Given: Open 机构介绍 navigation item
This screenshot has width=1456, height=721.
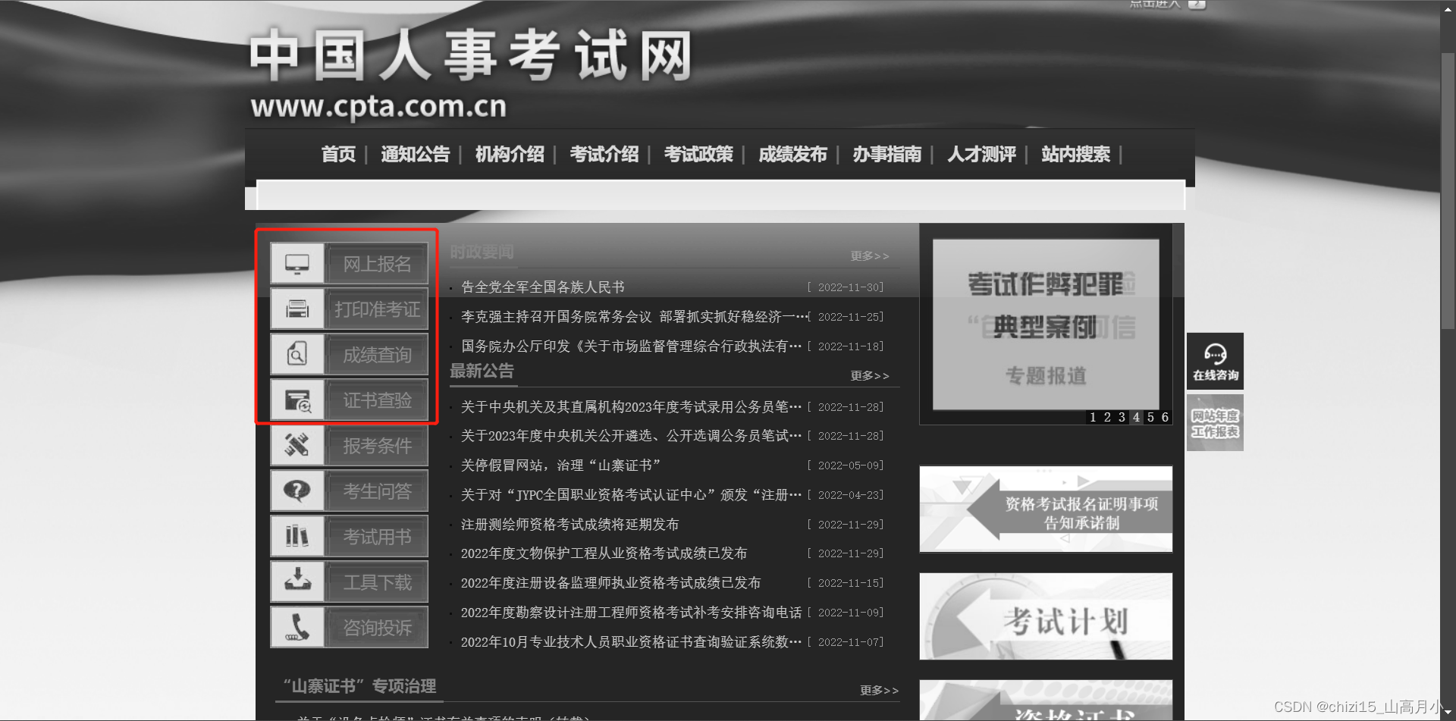Looking at the screenshot, I should [510, 155].
